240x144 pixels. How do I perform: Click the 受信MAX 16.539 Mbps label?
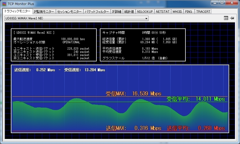click(x=133, y=94)
